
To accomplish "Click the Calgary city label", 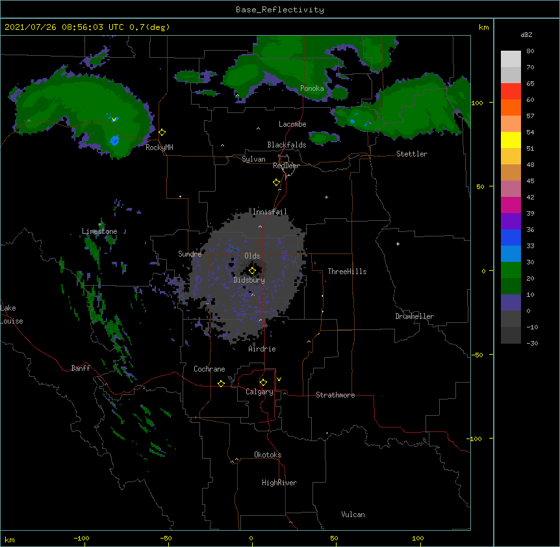I will (259, 392).
